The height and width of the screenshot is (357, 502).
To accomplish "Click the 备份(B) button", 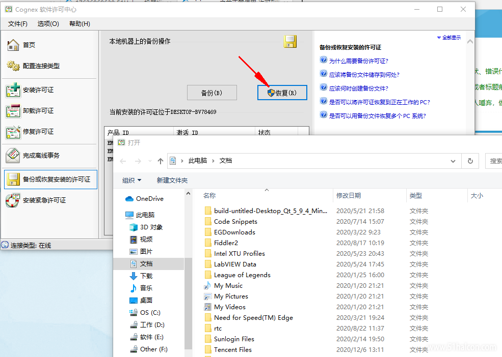I will (212, 93).
